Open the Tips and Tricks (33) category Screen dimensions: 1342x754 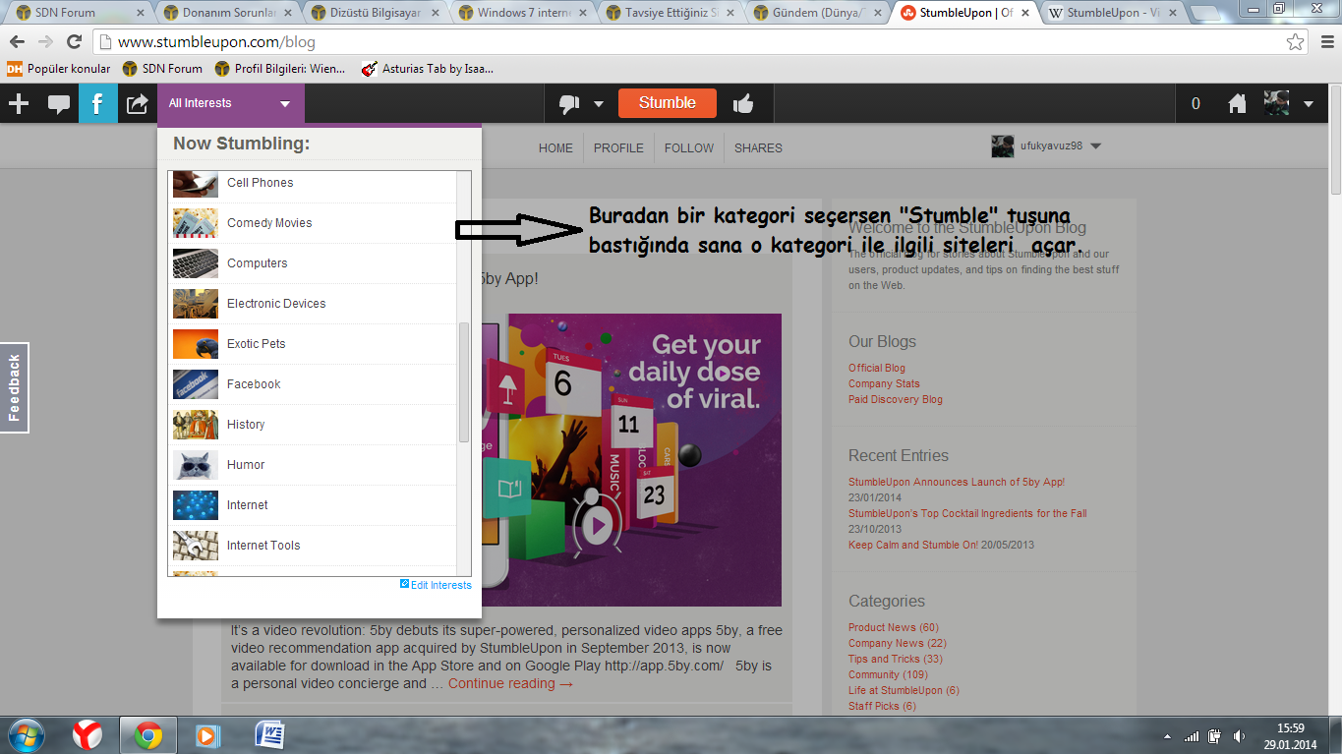[x=896, y=659]
